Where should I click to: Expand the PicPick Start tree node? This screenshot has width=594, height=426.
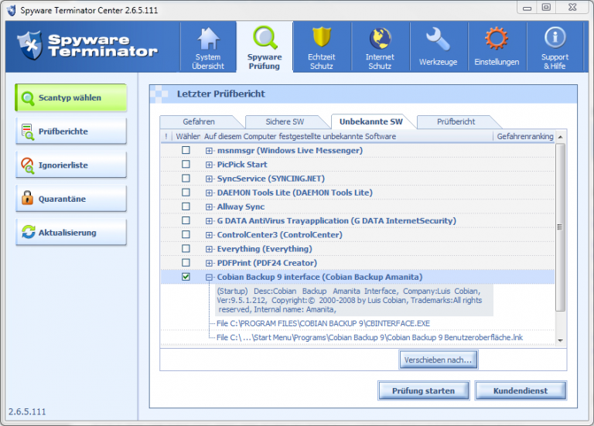click(x=209, y=165)
